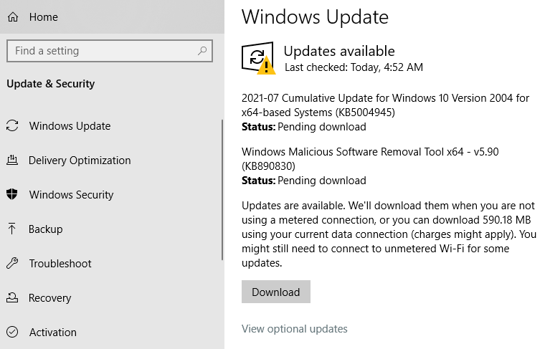545x349 pixels.
Task: Click the 2021-07 Cumulative Update KB5004945 entry
Action: coord(386,105)
